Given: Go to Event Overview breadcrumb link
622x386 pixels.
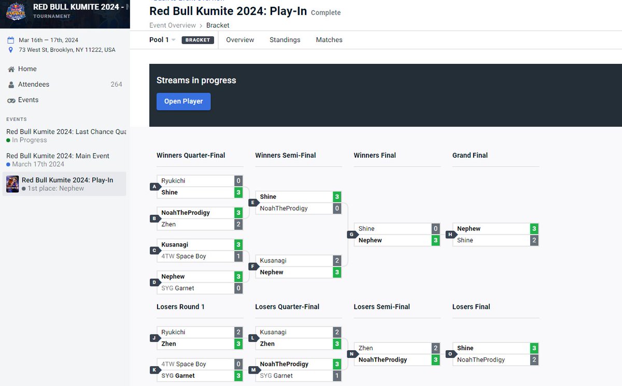Looking at the screenshot, I should [x=173, y=25].
